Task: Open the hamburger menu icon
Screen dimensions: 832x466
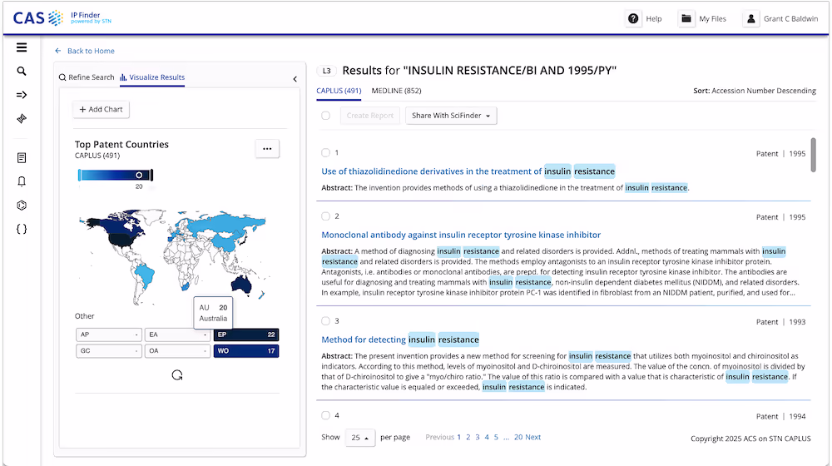Action: tap(22, 47)
